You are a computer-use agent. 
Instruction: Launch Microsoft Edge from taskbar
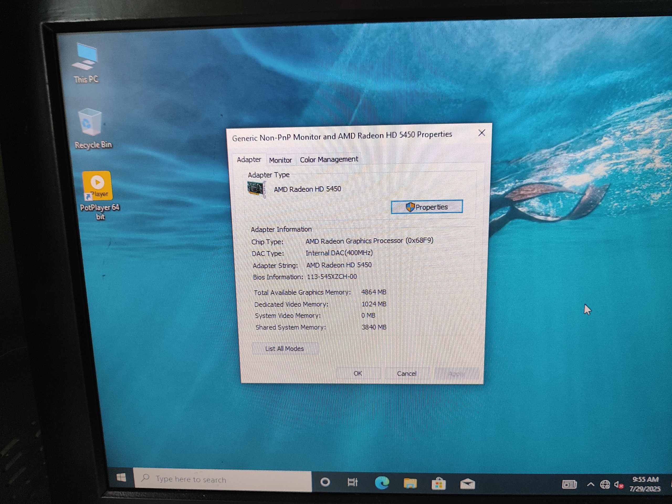tap(382, 483)
